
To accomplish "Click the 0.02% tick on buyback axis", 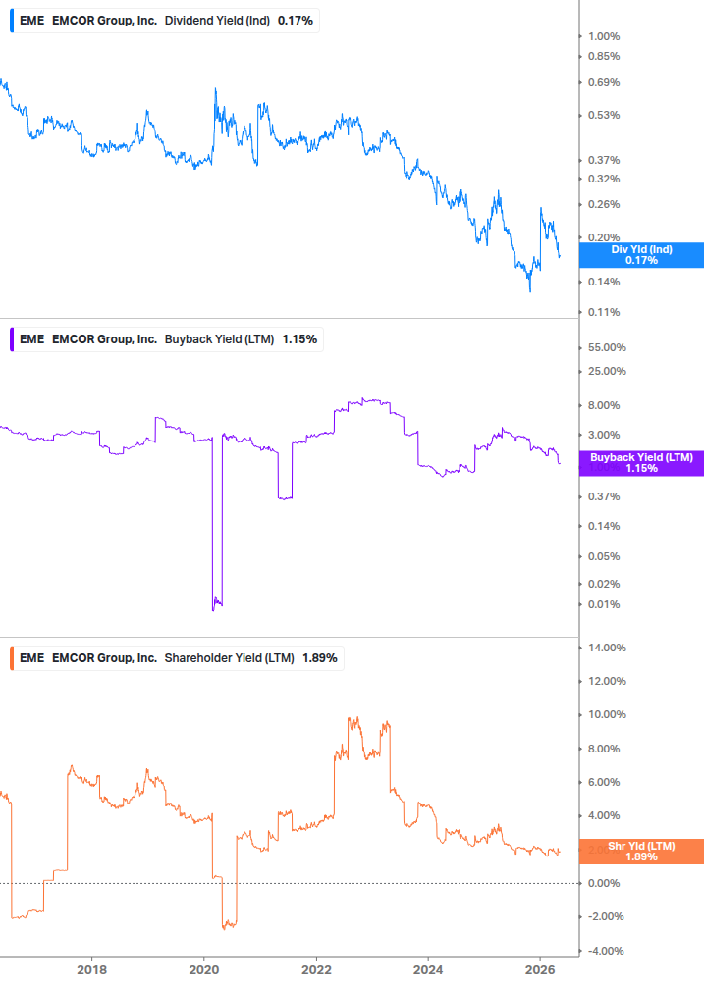I will [x=604, y=584].
